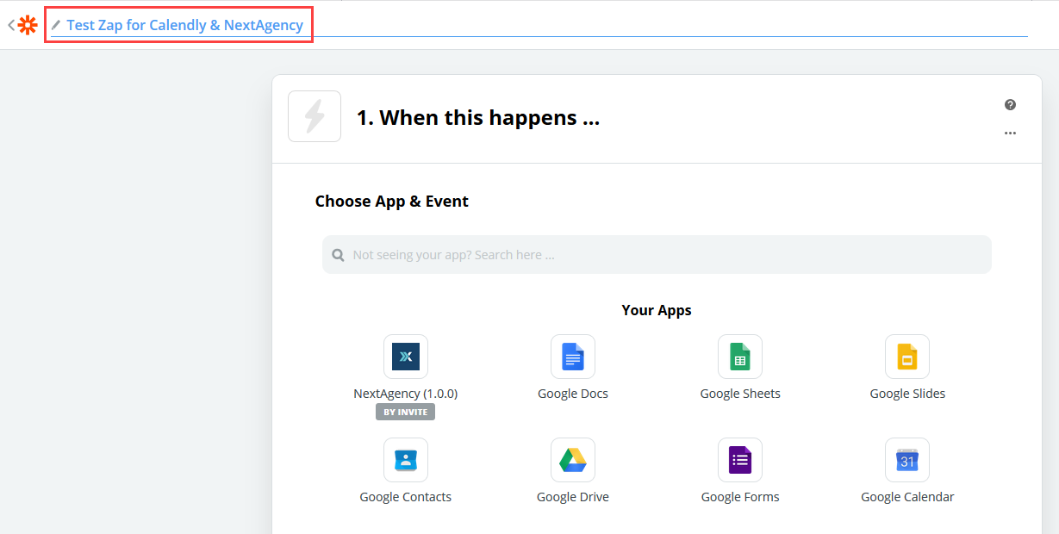
Task: Click the 'NextAgency (1.0.0)' label
Action: pos(406,394)
